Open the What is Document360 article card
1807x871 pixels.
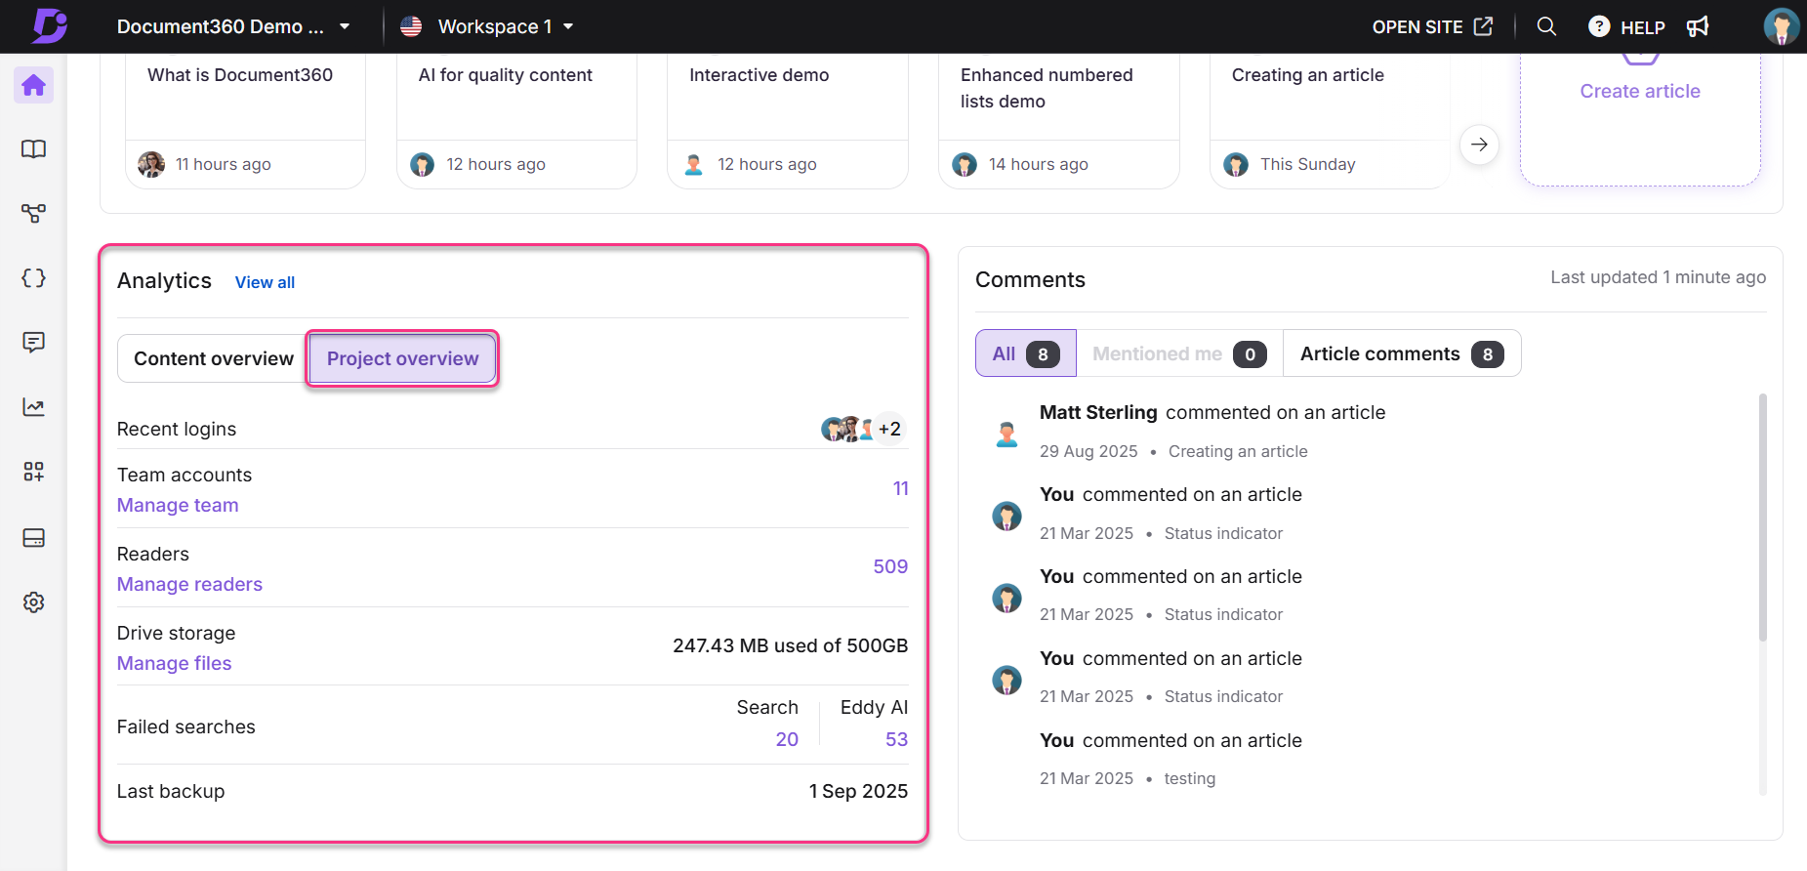point(245,121)
